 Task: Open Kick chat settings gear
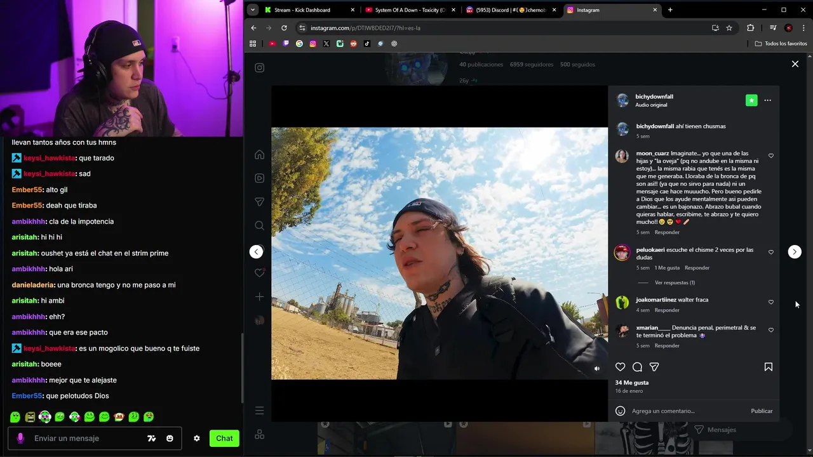[x=197, y=438]
